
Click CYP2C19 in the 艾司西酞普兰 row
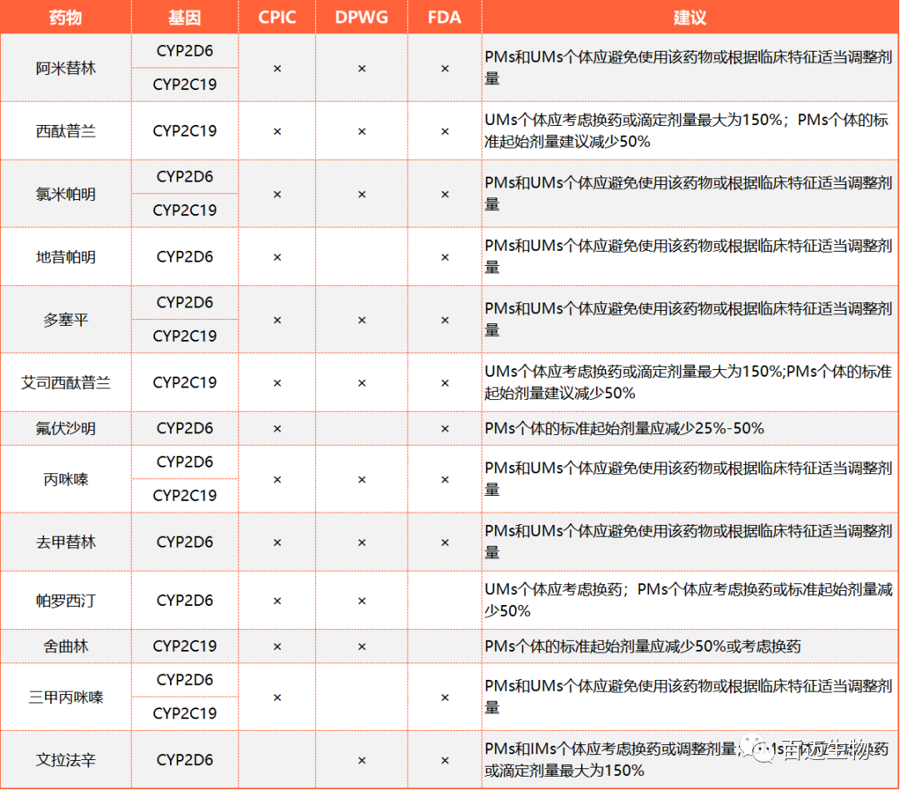[185, 382]
